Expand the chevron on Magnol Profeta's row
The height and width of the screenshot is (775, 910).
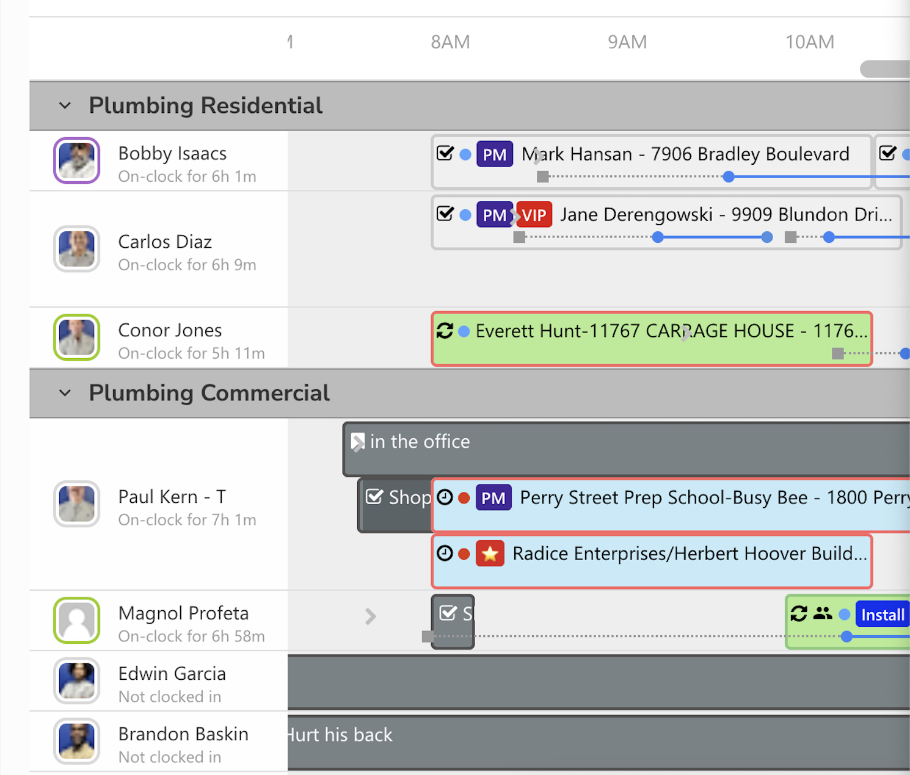[371, 617]
